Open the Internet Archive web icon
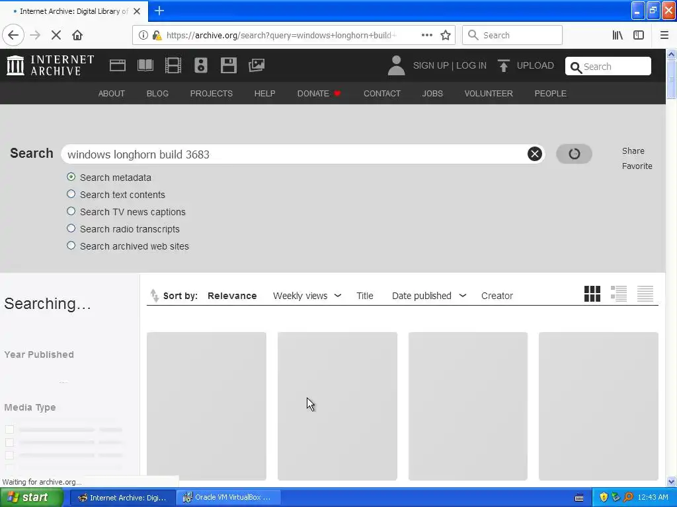677x507 pixels. coord(118,65)
